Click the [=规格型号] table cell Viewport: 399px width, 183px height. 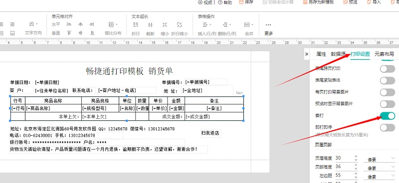pos(100,108)
